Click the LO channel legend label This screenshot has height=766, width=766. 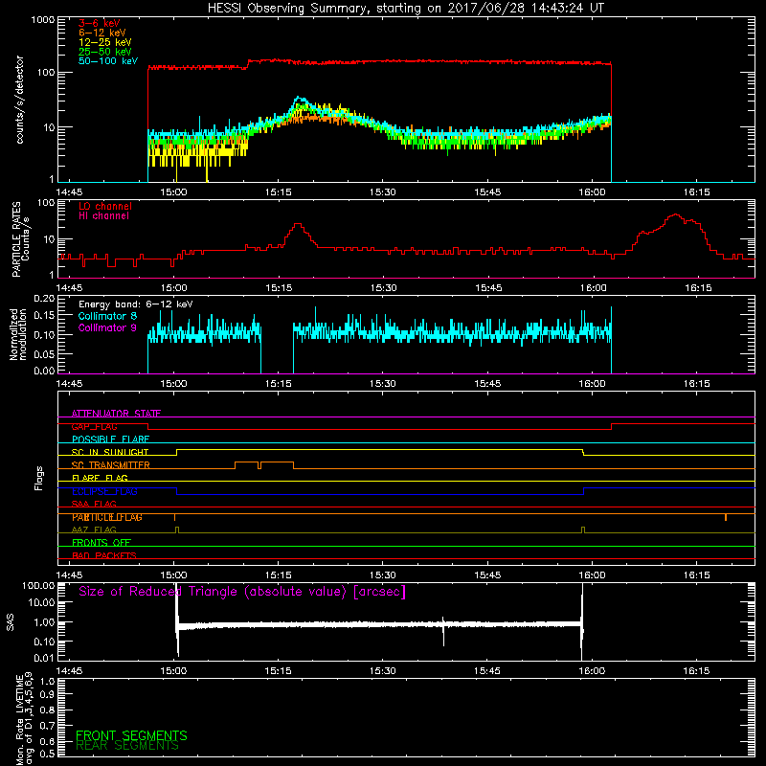(x=105, y=206)
